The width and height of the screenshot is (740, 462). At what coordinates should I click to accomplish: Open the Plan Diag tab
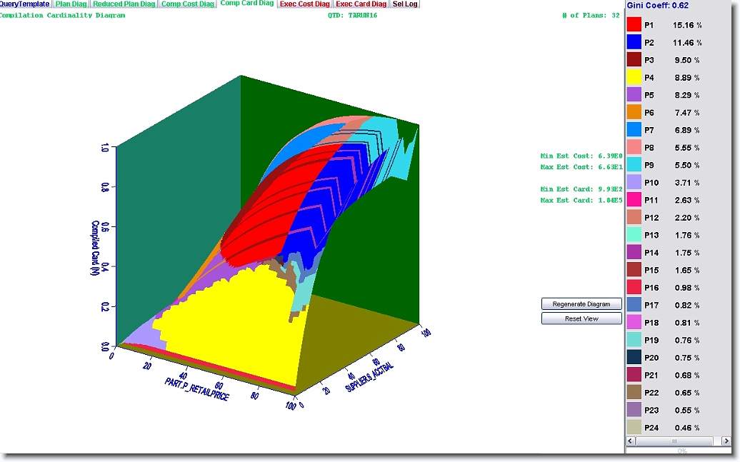tap(71, 4)
